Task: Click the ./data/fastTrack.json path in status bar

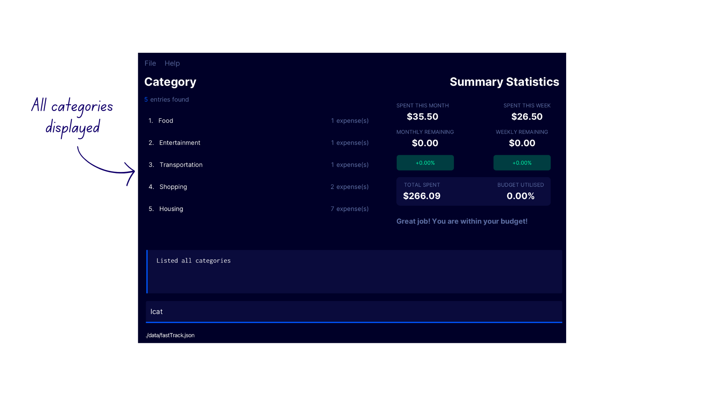Action: click(170, 335)
